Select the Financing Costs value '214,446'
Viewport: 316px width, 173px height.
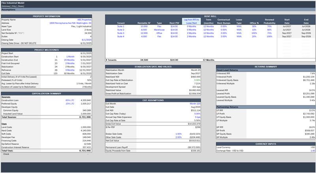[87, 141]
